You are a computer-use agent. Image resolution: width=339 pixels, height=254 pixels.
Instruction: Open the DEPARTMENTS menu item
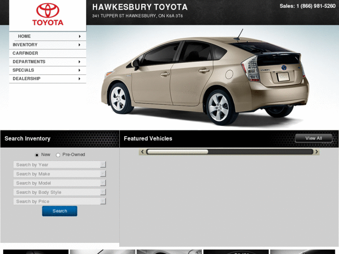(x=48, y=62)
